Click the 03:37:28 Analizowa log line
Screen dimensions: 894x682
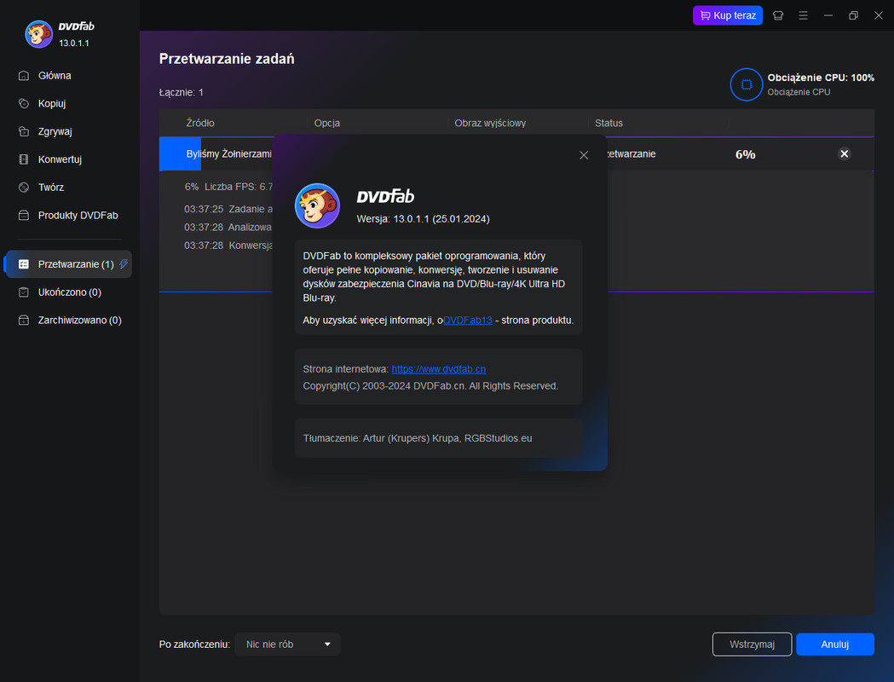coord(228,227)
